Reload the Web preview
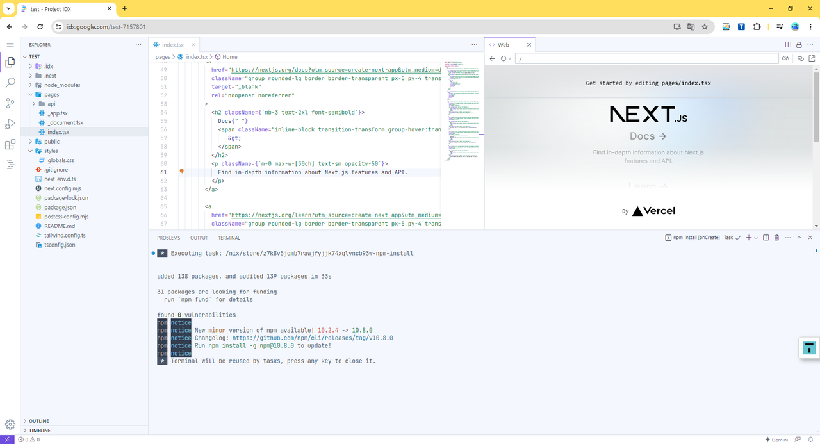This screenshot has height=444, width=820. coord(504,58)
